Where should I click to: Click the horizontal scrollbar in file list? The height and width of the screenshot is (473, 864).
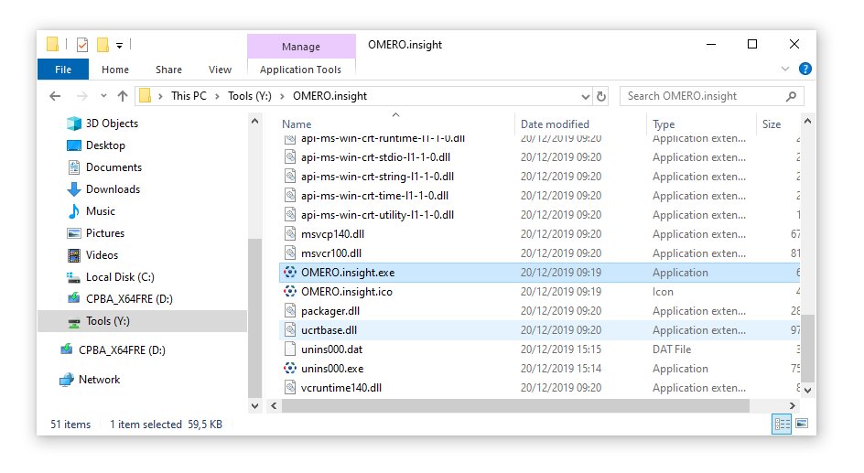[x=513, y=405]
